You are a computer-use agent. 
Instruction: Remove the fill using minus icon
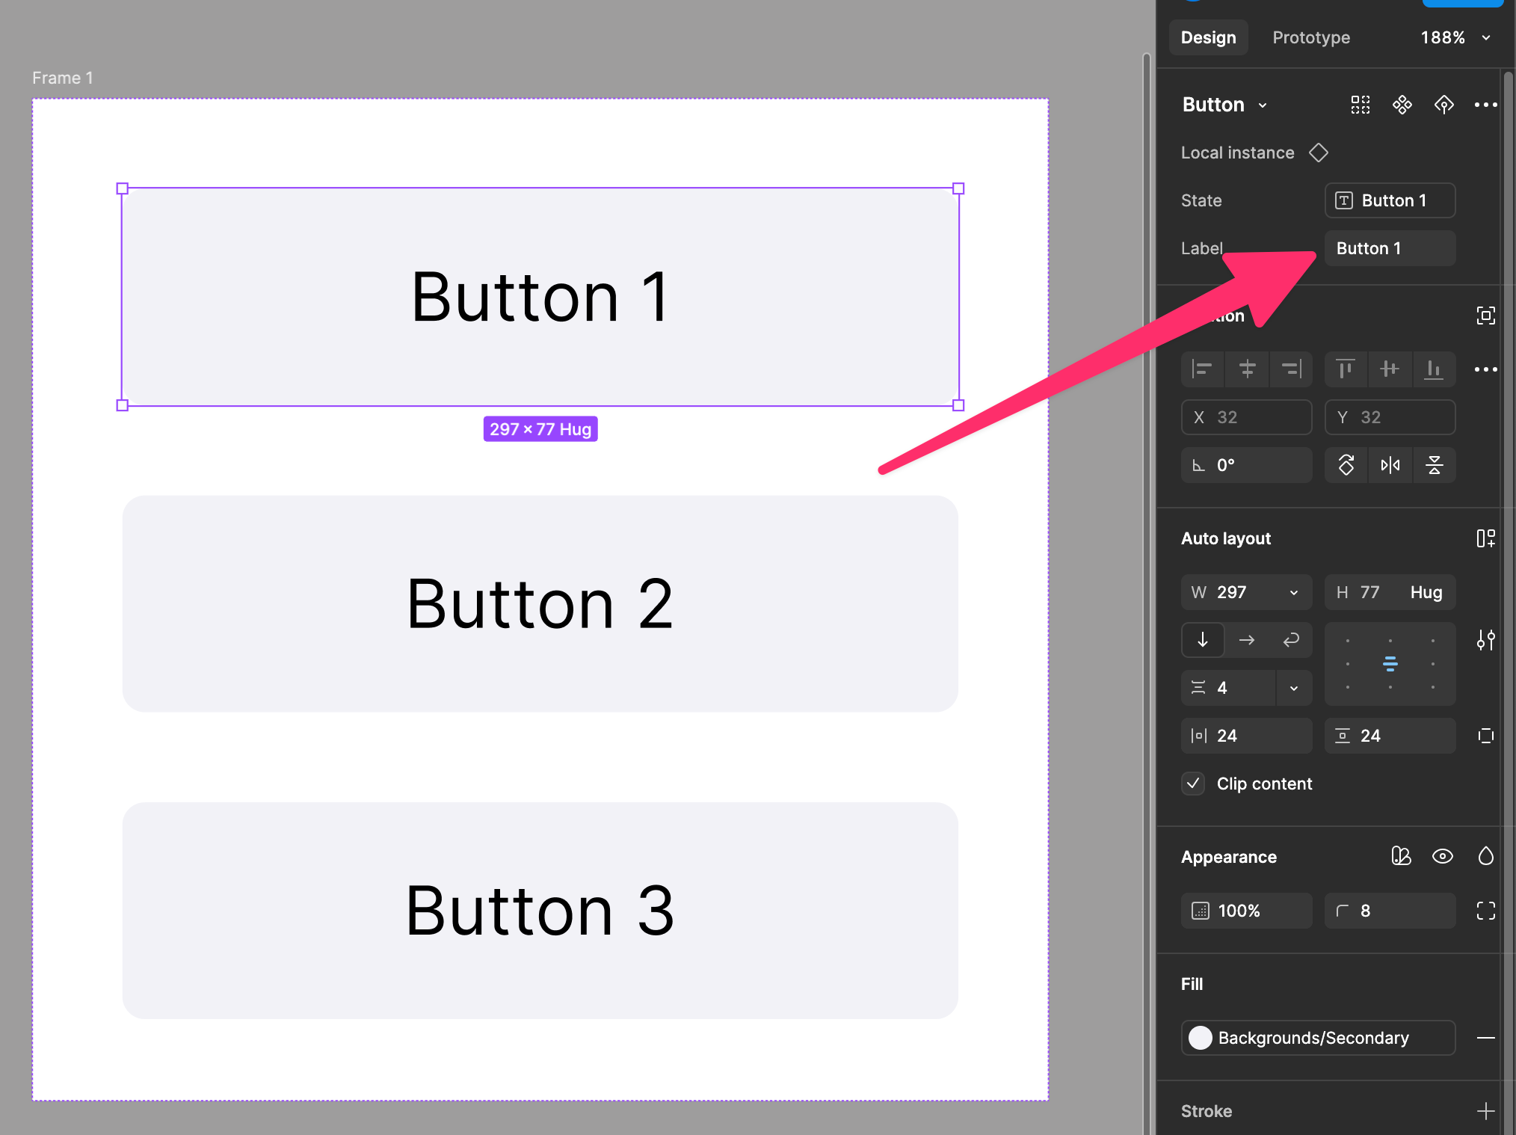coord(1485,1038)
